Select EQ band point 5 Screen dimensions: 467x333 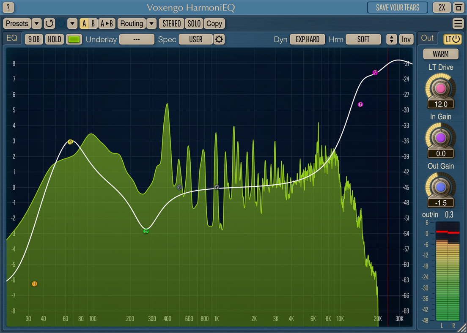tap(217, 187)
